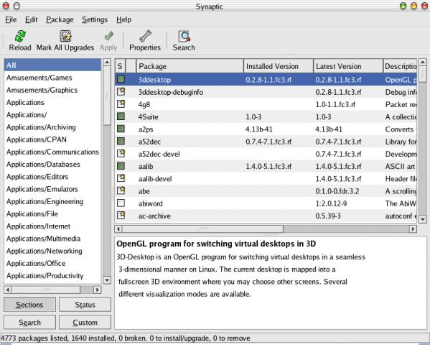This screenshot has width=430, height=345.
Task: Click the Search filter button at bottom left
Action: [x=29, y=322]
